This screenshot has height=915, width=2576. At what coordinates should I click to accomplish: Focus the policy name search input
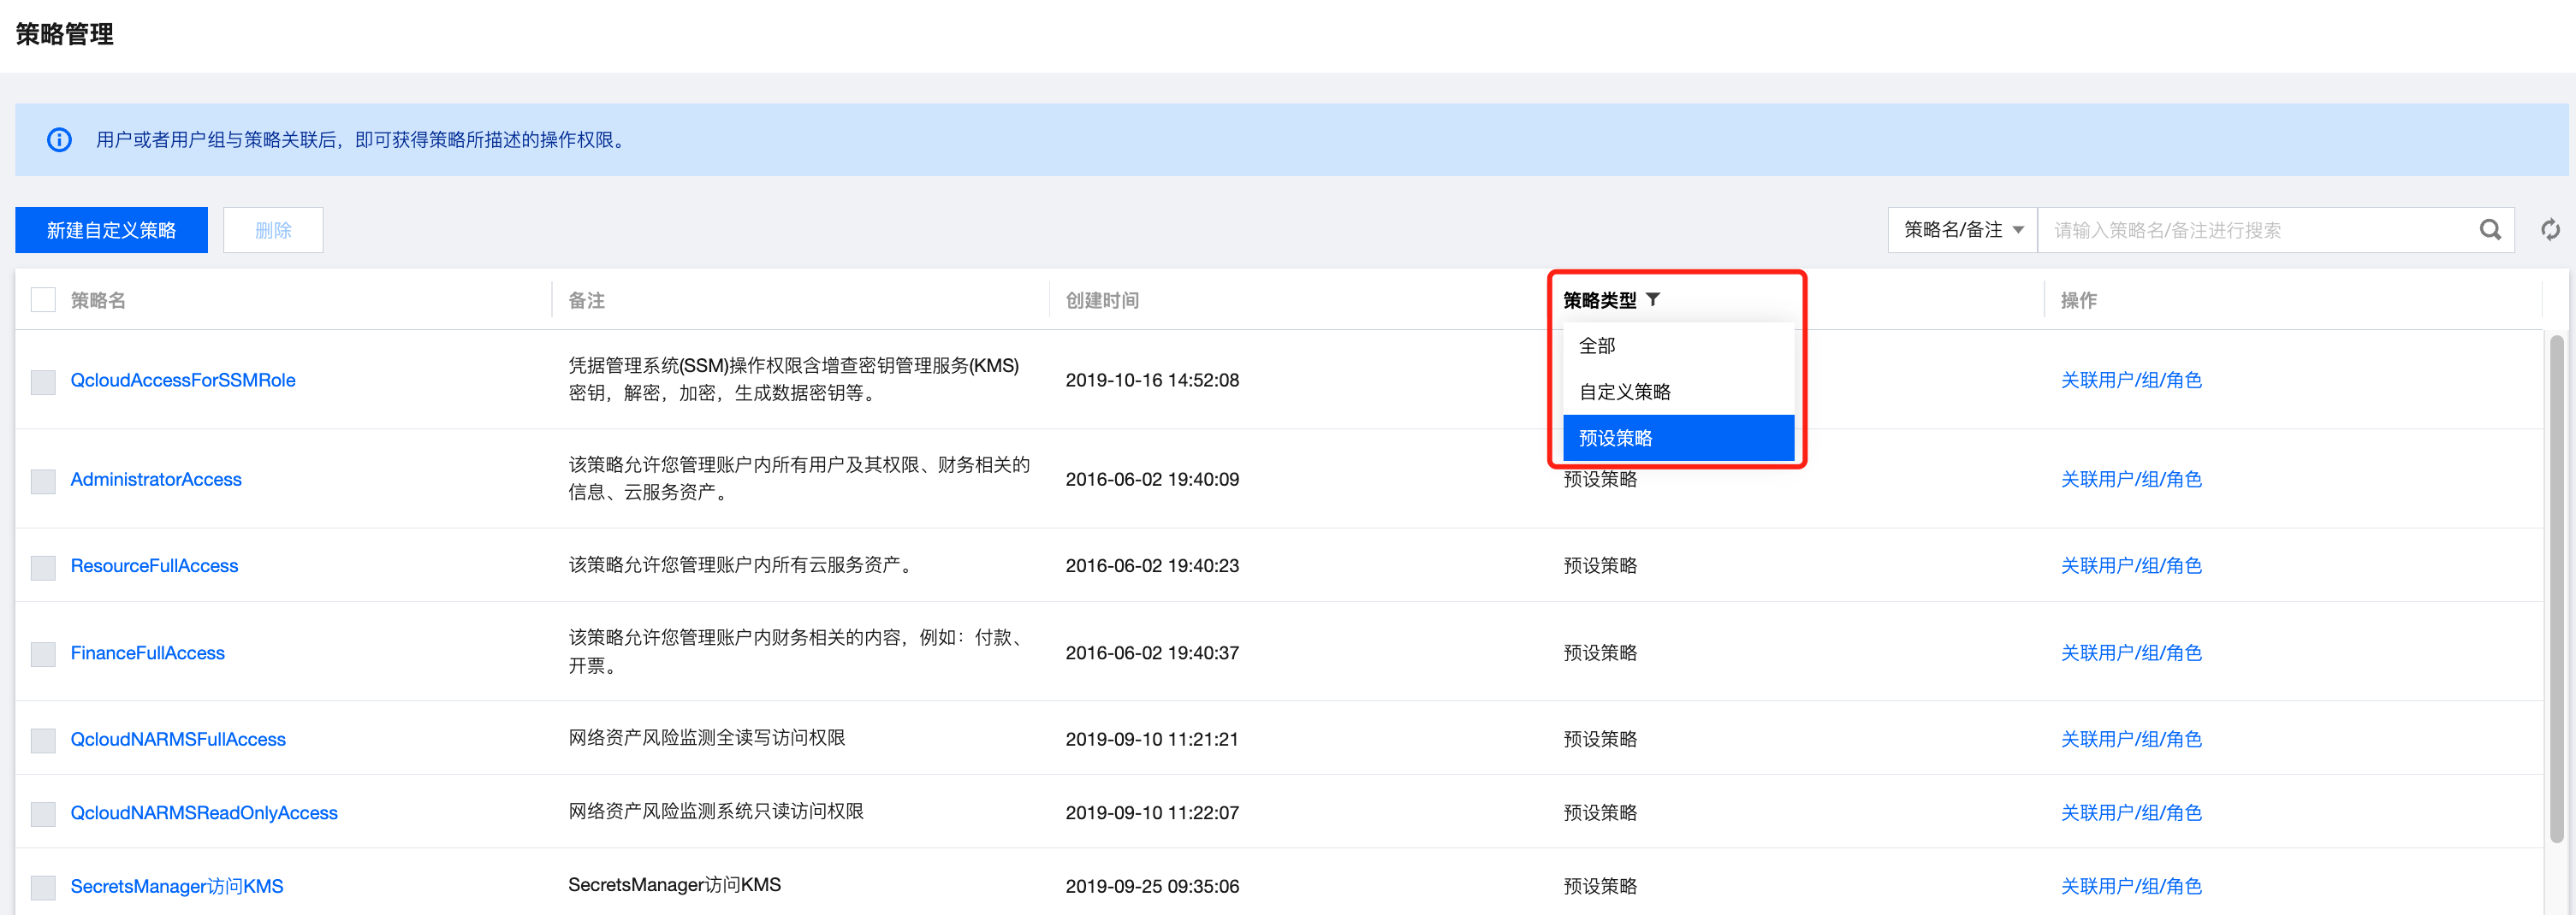click(x=2255, y=230)
